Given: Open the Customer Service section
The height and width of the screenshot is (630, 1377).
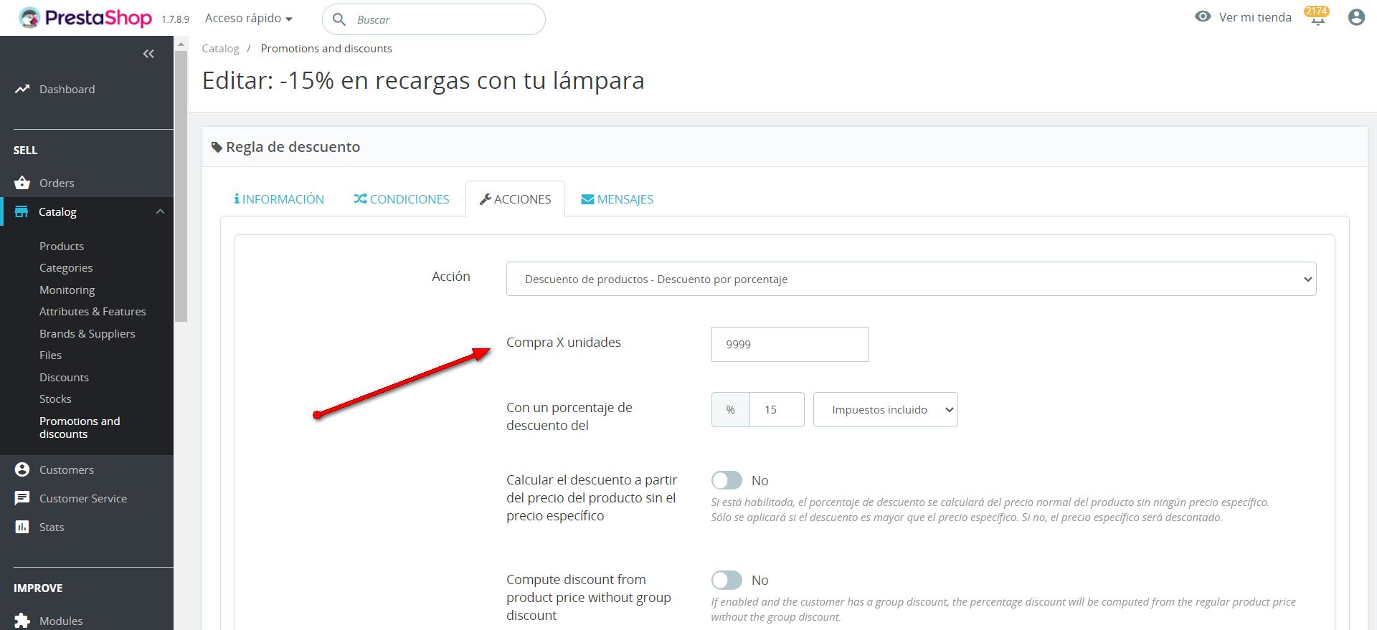Looking at the screenshot, I should (83, 498).
